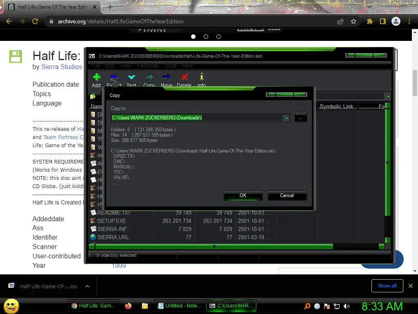Viewport: 418px width, 314px height.
Task: Open the tab search chevron in Chrome
Action: coord(369,7)
